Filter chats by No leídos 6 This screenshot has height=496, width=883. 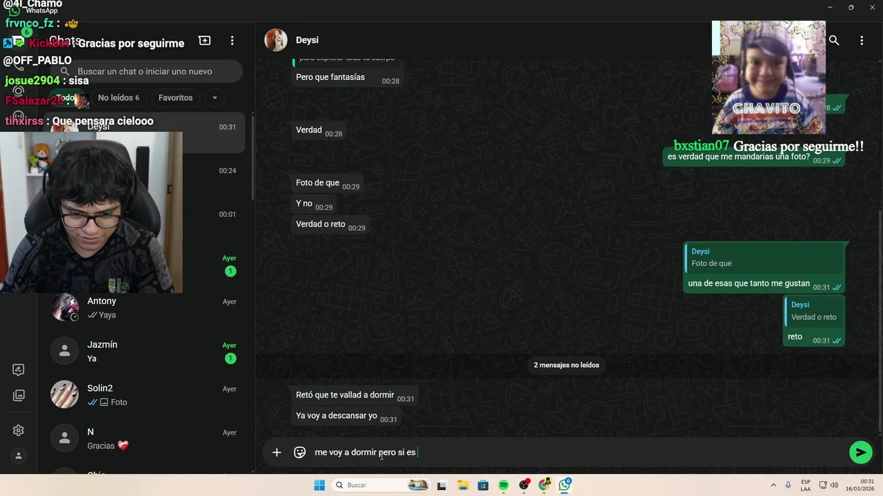119,98
